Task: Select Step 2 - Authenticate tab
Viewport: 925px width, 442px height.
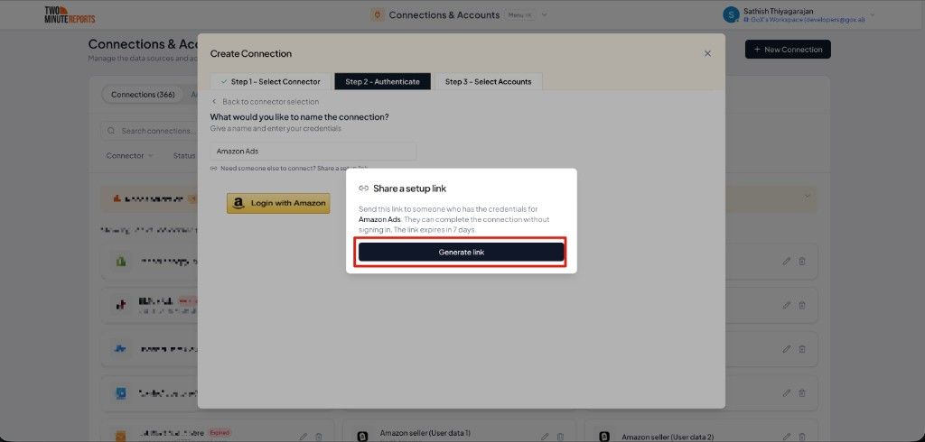Action: tap(382, 81)
